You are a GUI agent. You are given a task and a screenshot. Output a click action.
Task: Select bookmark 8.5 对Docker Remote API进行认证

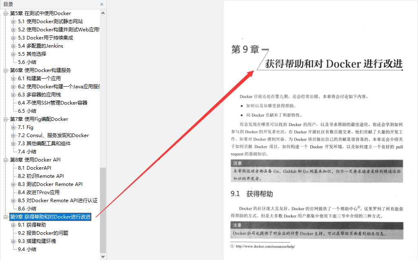click(58, 201)
